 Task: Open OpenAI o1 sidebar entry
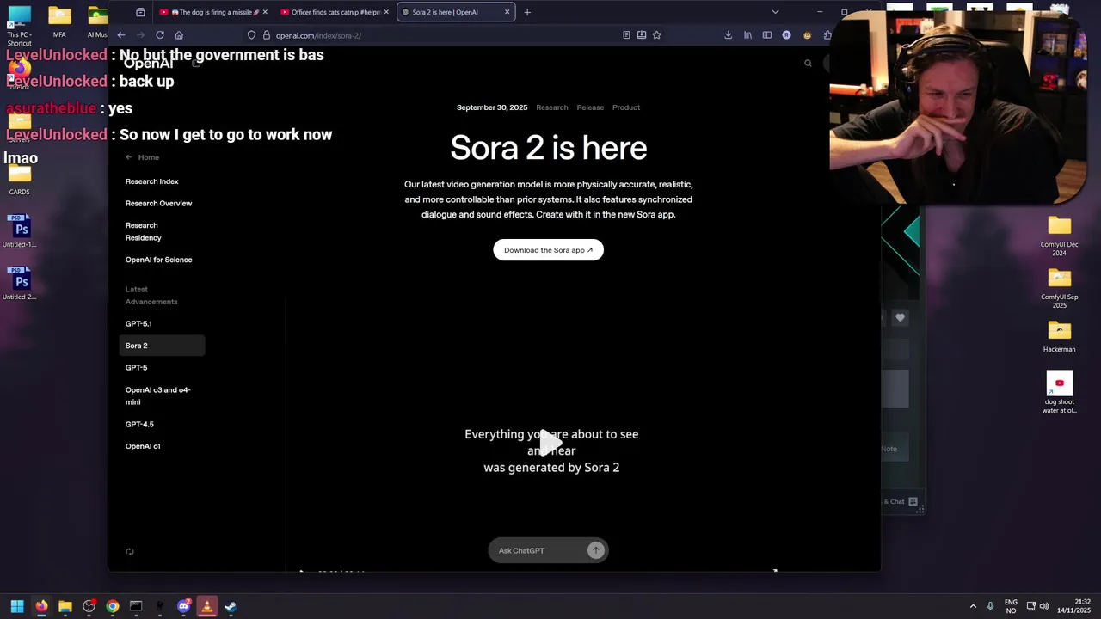143,446
